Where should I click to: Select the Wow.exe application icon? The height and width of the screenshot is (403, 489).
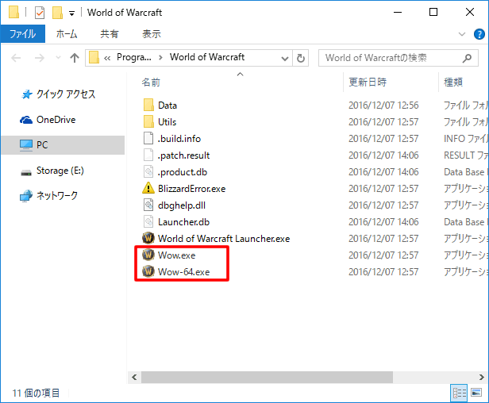(148, 255)
